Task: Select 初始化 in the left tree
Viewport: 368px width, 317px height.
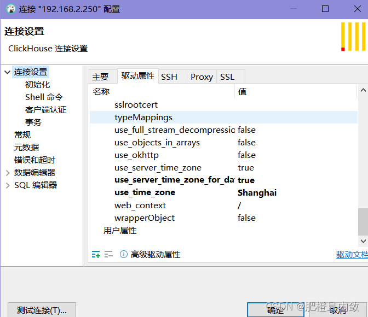Action: point(38,85)
